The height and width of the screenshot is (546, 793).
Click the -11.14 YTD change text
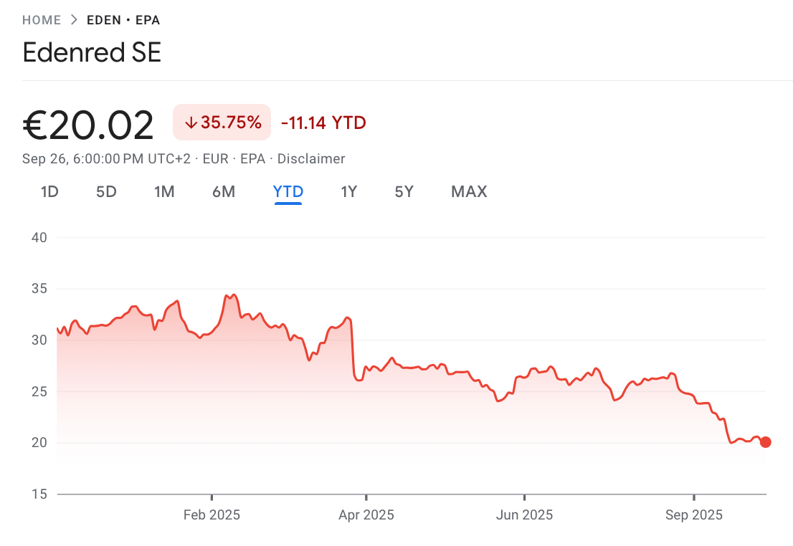click(323, 122)
